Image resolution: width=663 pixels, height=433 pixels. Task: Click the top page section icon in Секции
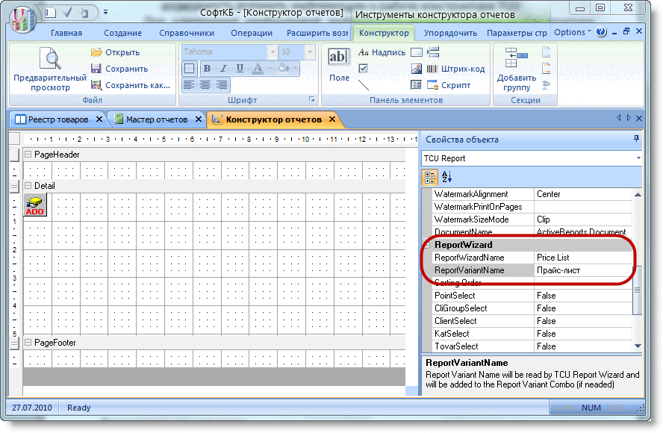(x=547, y=52)
